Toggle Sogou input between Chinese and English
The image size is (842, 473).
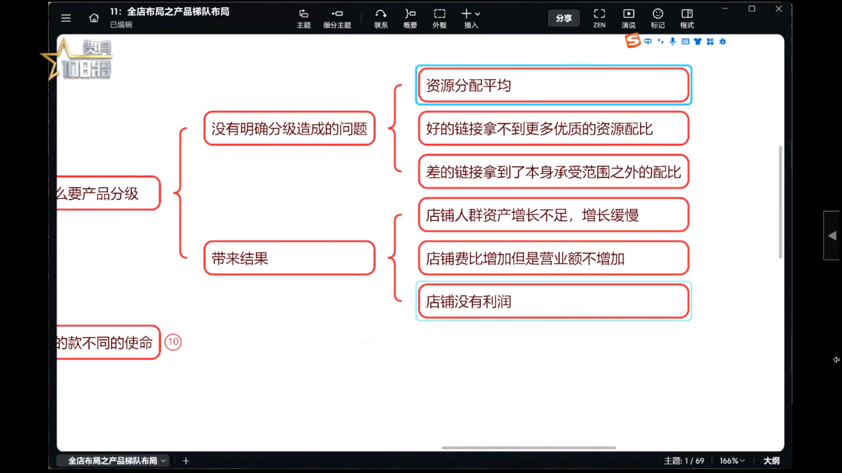pos(648,41)
